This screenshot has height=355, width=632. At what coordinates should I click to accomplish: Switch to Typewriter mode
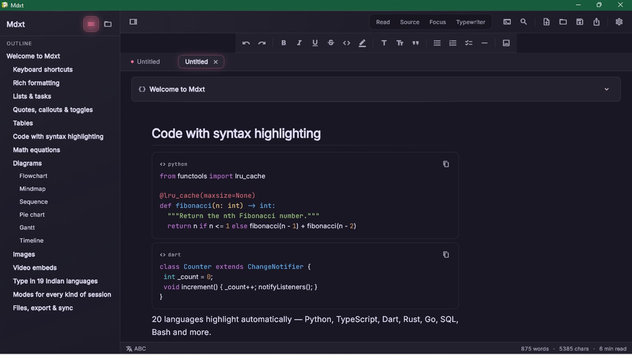[x=471, y=22]
